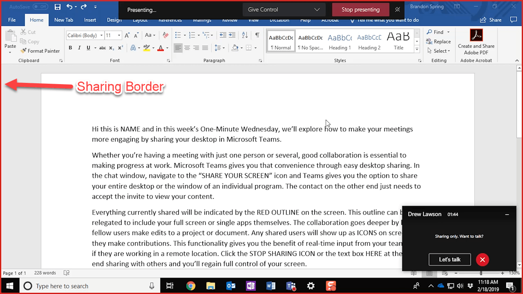Toggle underline formatting
This screenshot has width=523, height=294.
pos(88,48)
